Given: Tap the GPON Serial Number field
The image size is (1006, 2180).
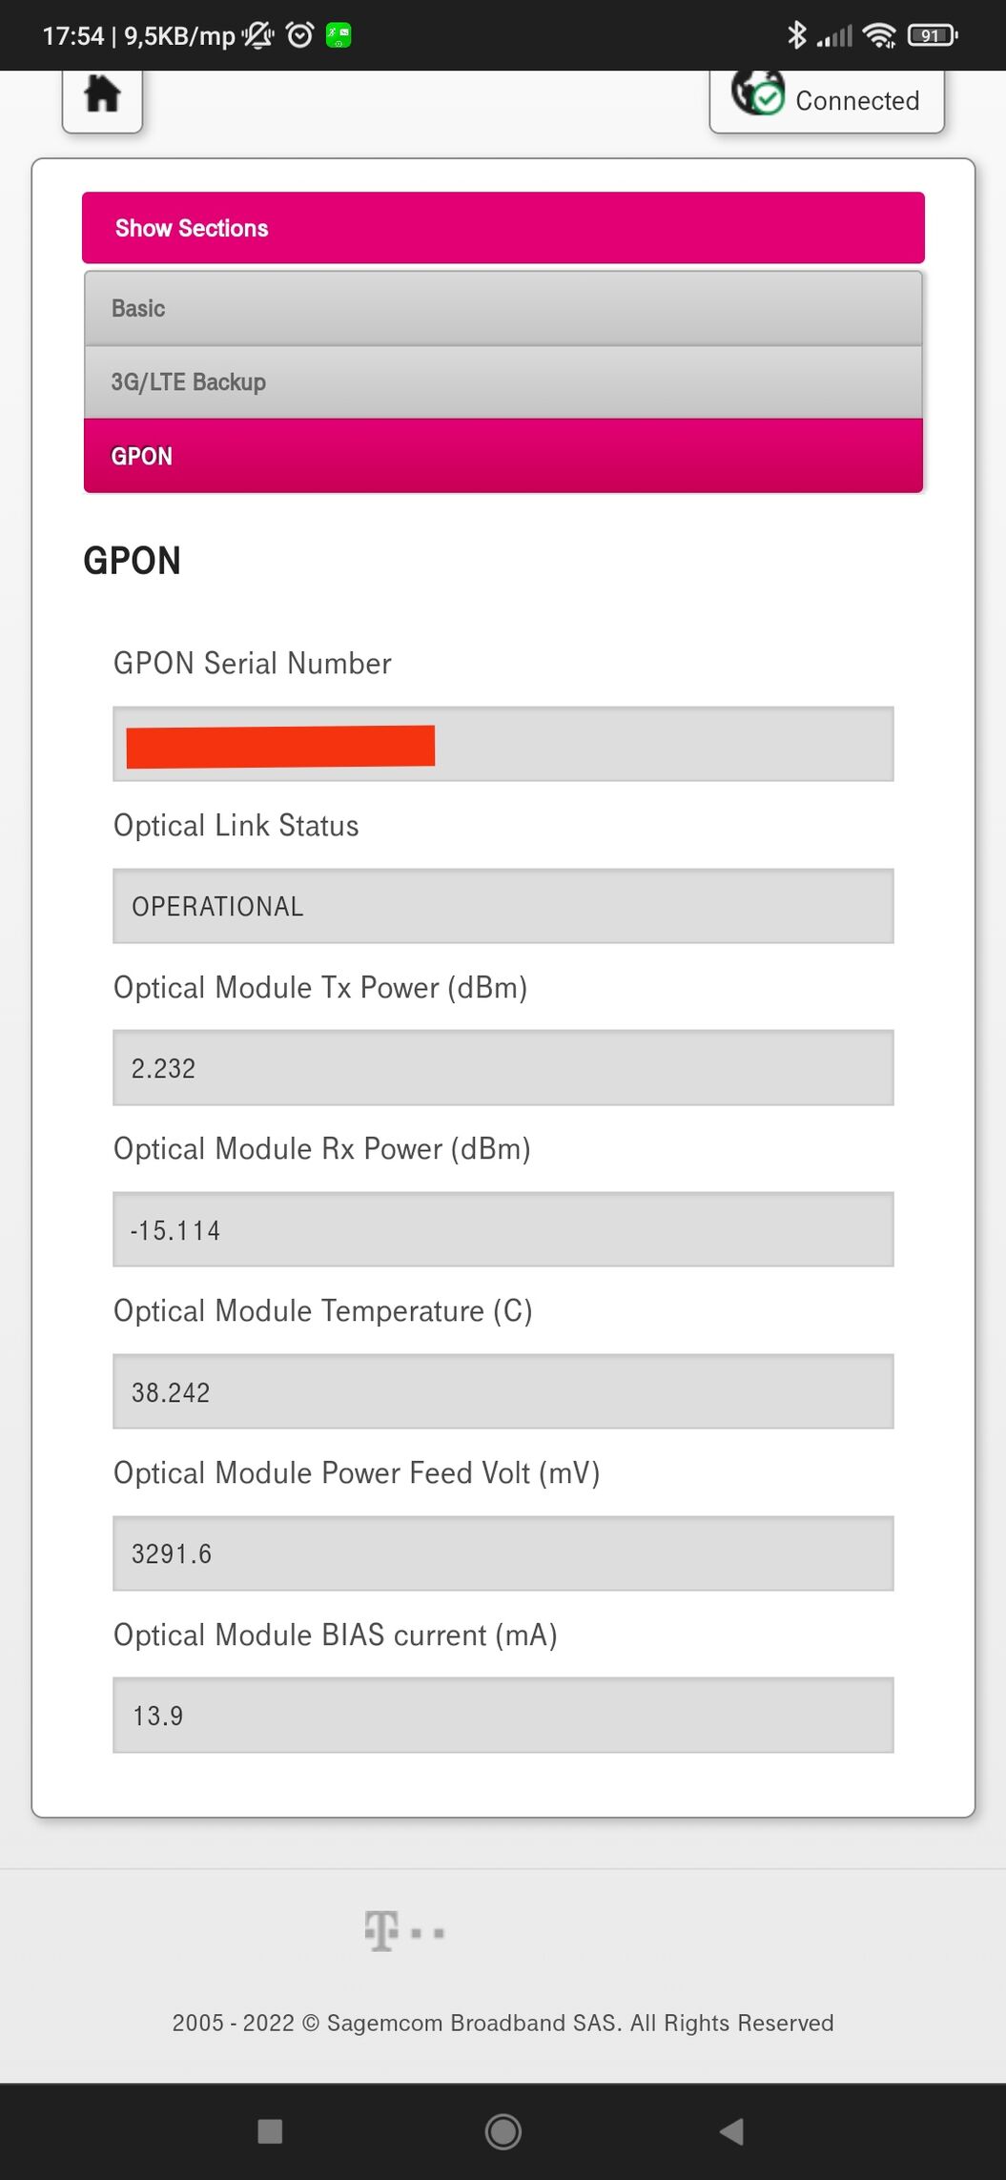Looking at the screenshot, I should (503, 744).
